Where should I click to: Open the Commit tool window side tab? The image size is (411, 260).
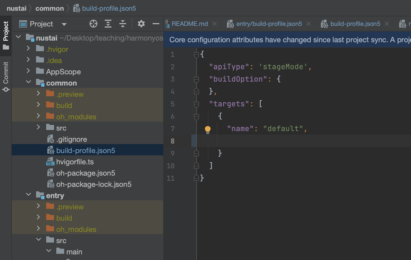click(6, 77)
